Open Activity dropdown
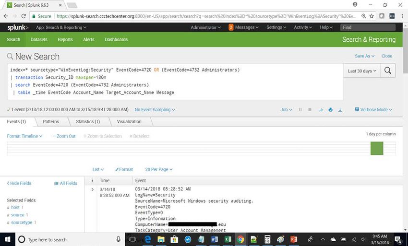The width and height of the screenshot is (408, 246). (x=303, y=27)
